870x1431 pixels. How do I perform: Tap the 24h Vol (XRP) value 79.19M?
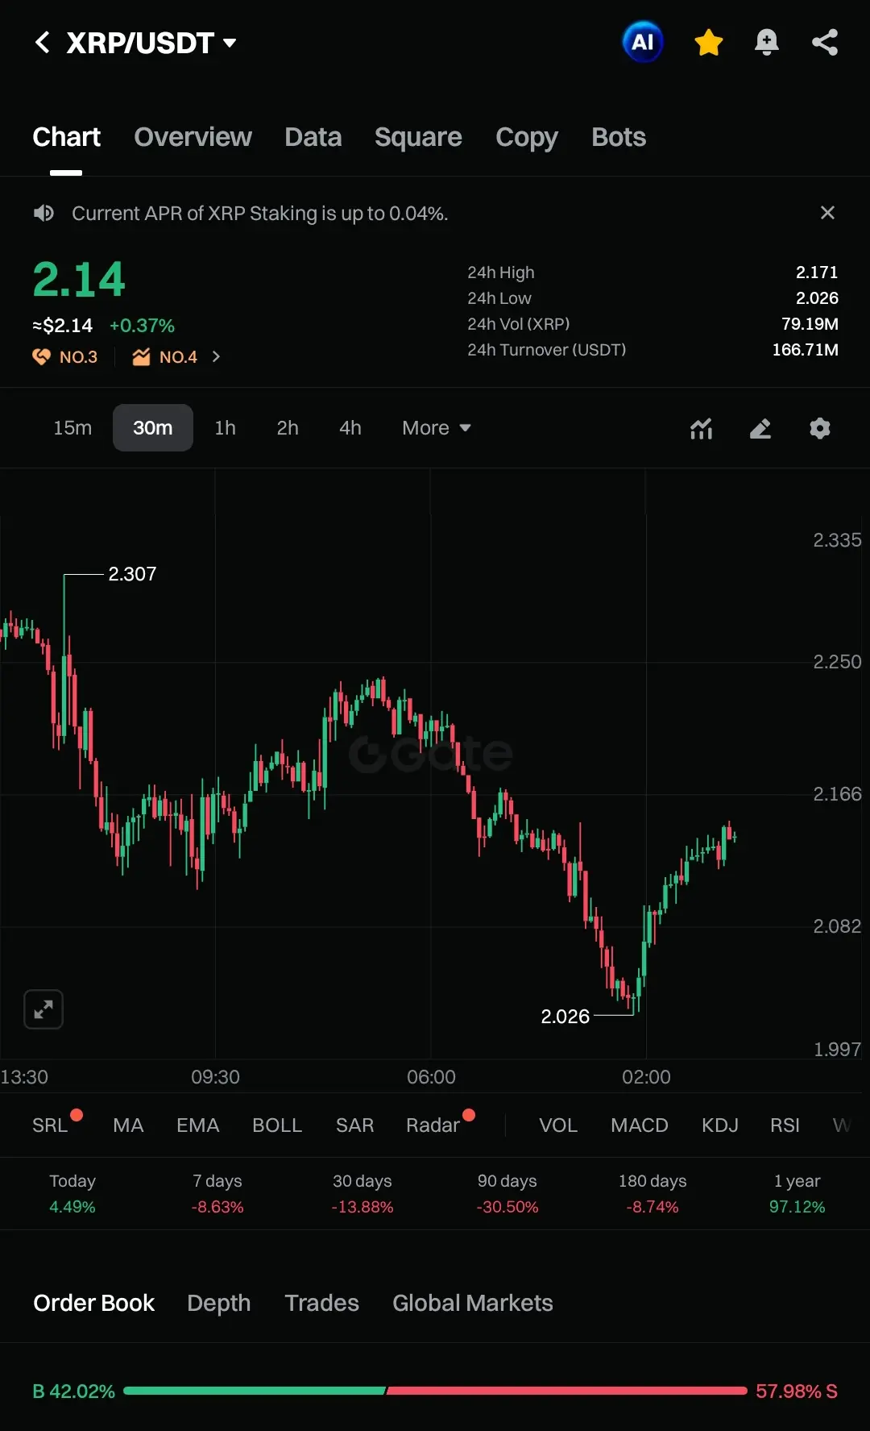pos(810,324)
